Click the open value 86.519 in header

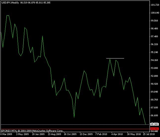tap(24, 3)
